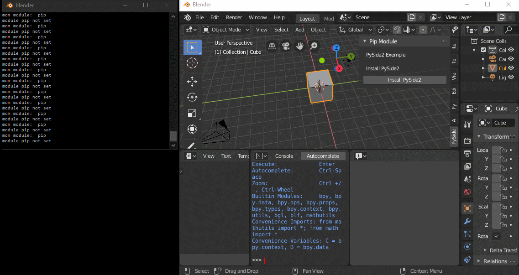
Task: Choose the Rotate tool
Action: pos(192,97)
